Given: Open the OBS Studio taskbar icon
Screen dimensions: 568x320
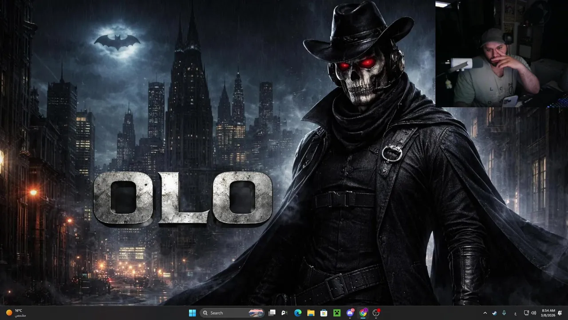Looking at the screenshot, I should coord(376,313).
